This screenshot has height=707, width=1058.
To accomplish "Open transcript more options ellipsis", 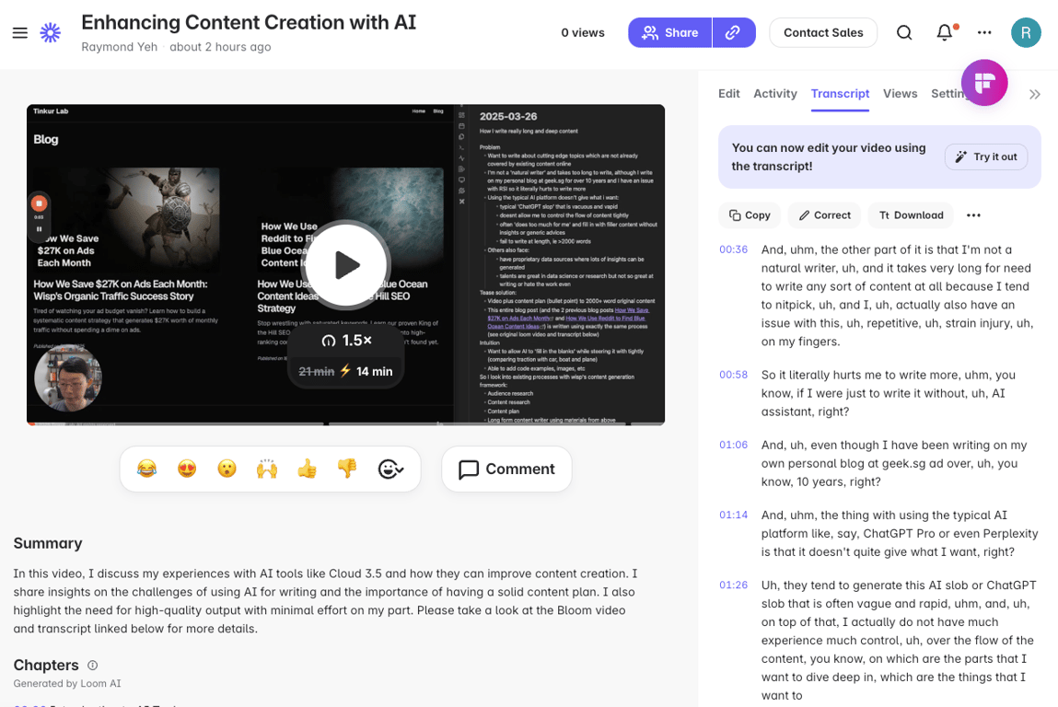I will click(973, 215).
